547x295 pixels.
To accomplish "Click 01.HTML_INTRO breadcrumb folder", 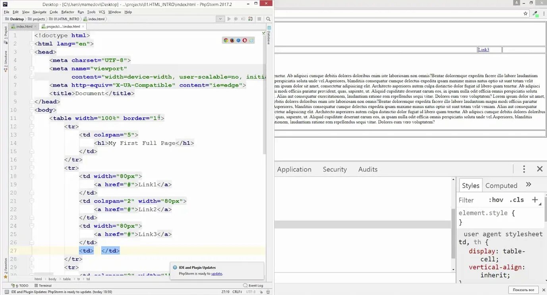I will pos(64,19).
